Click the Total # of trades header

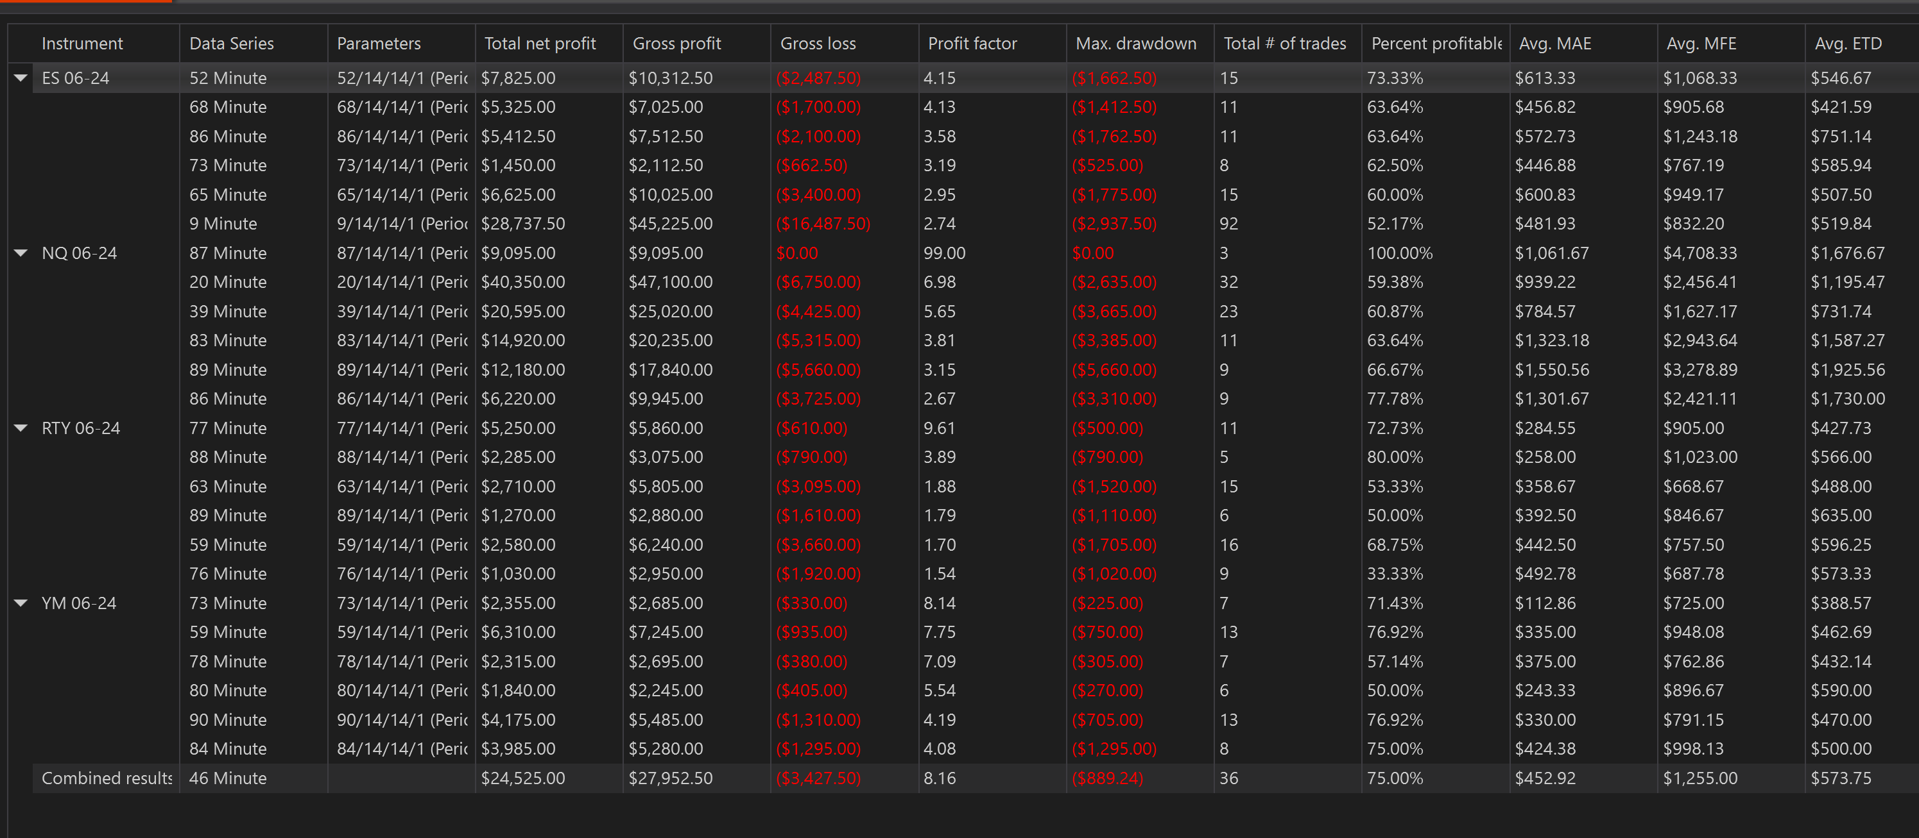[1284, 43]
